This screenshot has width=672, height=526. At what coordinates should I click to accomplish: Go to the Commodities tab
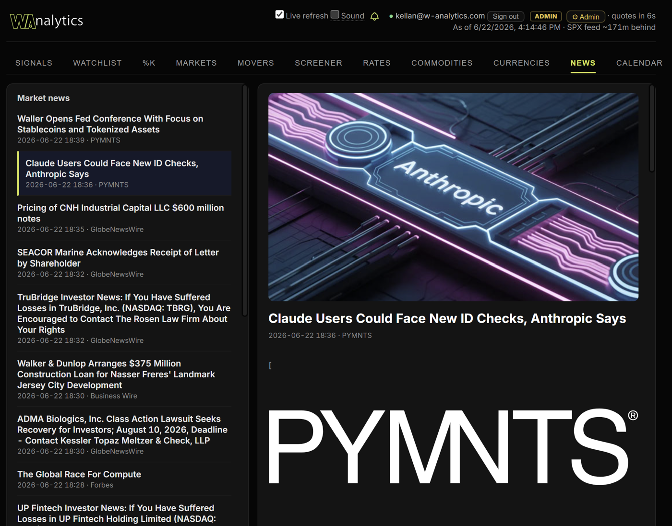click(442, 63)
